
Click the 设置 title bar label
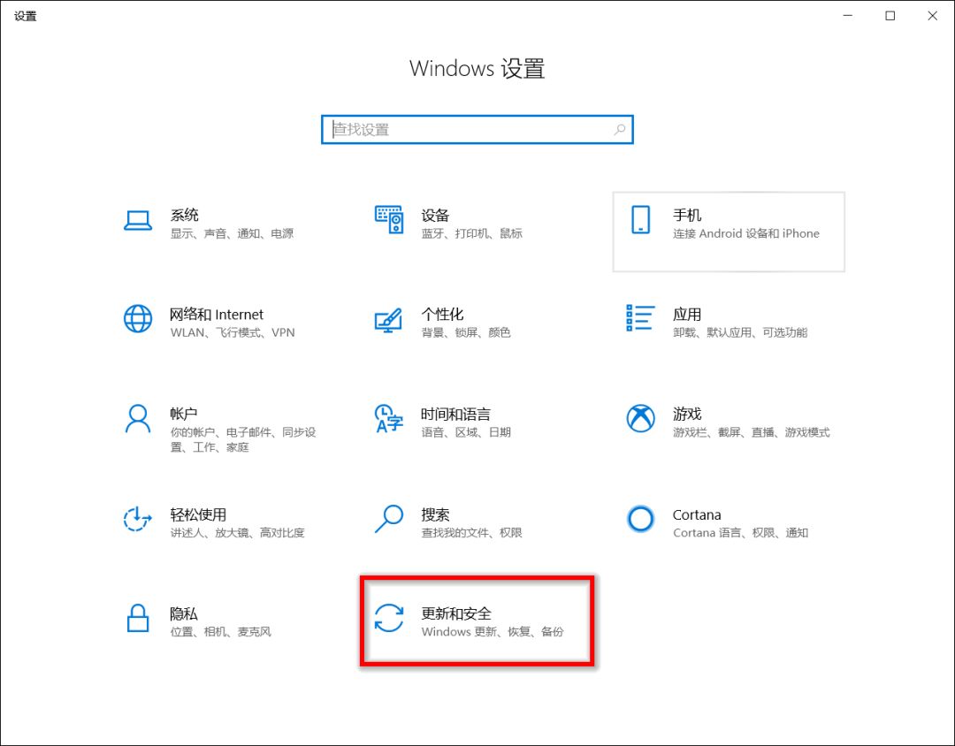coord(25,15)
